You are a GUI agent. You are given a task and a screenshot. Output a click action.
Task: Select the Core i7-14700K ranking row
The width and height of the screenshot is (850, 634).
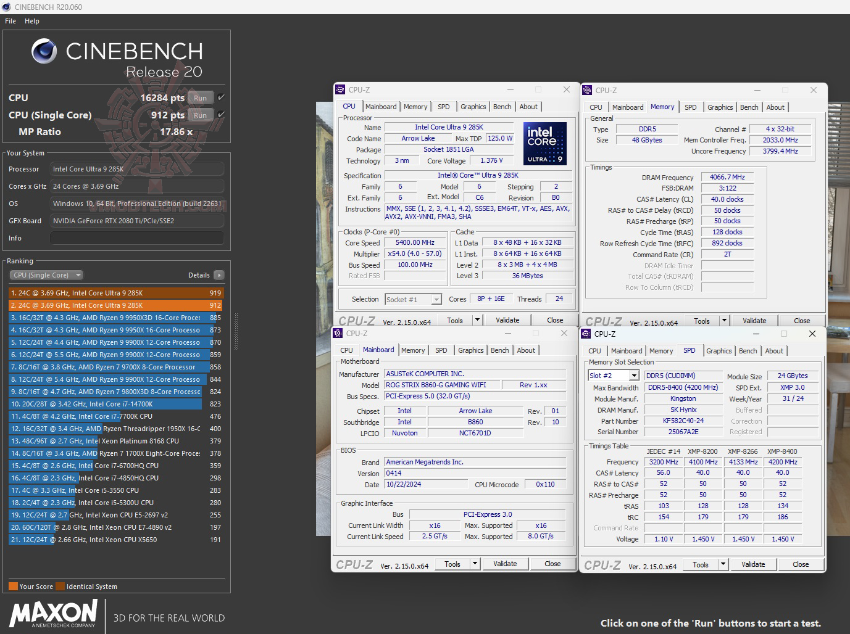[x=116, y=404]
